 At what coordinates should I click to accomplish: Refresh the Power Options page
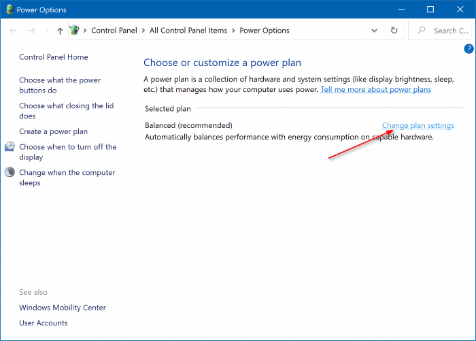[394, 31]
